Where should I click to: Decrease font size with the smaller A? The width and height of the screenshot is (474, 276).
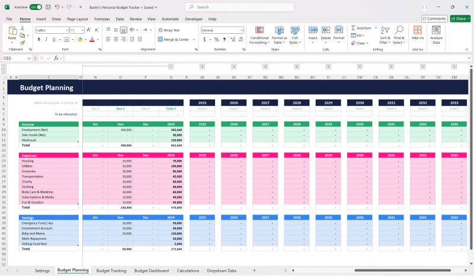[x=97, y=30]
